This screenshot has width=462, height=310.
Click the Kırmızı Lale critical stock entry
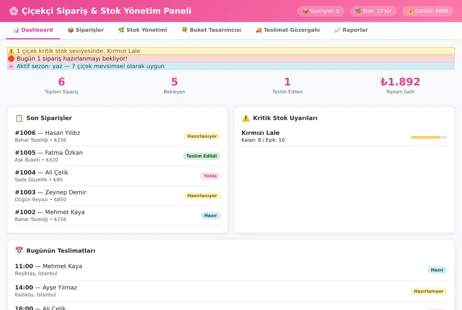(344, 136)
